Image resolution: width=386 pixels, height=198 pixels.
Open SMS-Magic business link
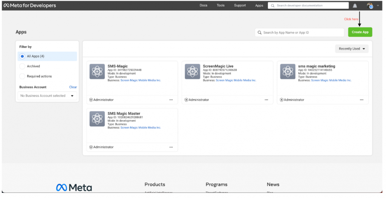tap(141, 80)
